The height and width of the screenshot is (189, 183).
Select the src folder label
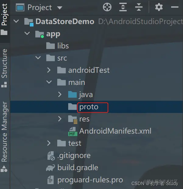point(62,58)
